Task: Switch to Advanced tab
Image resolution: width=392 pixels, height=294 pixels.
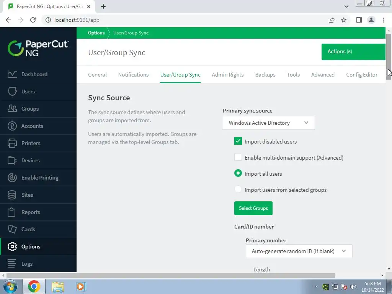Action: pyautogui.click(x=323, y=75)
